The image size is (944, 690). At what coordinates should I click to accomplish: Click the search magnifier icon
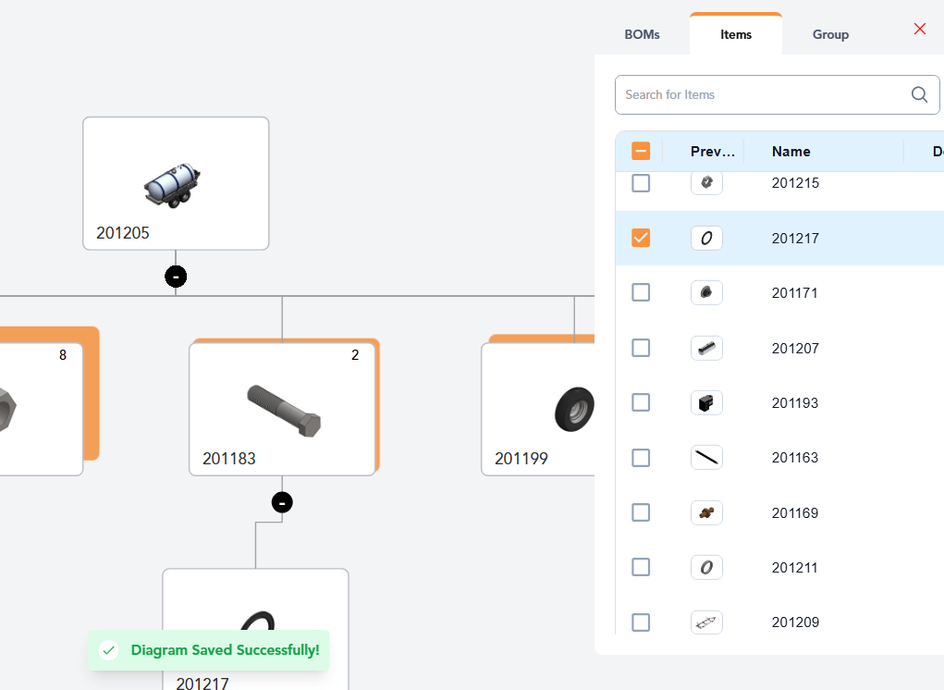tap(919, 94)
